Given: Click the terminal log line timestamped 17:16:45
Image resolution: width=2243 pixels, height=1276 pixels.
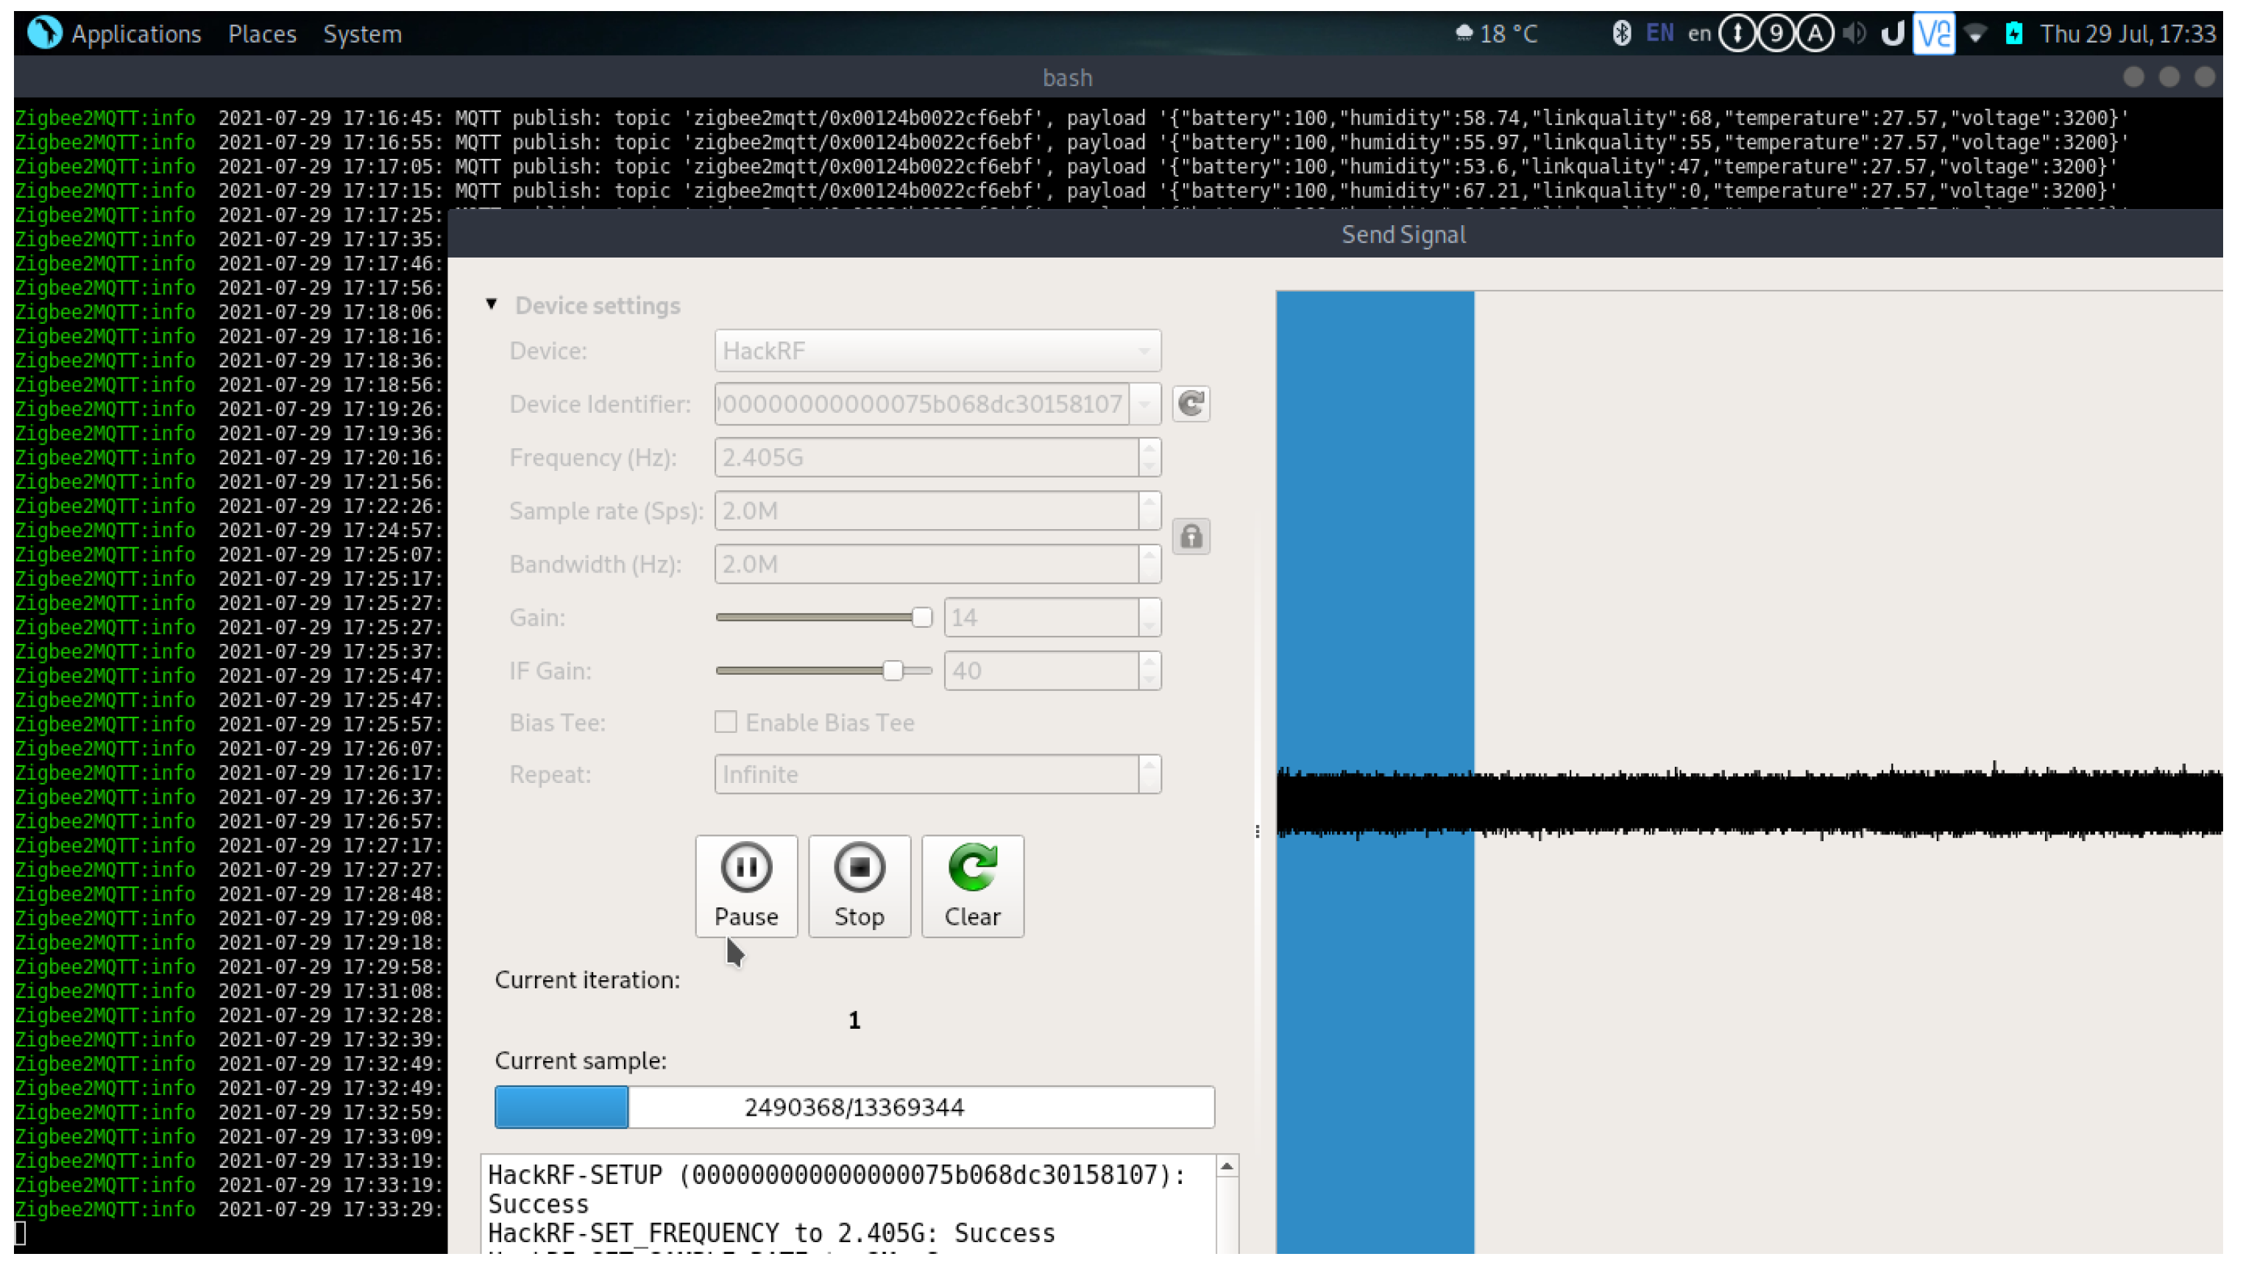Looking at the screenshot, I should 1071,118.
